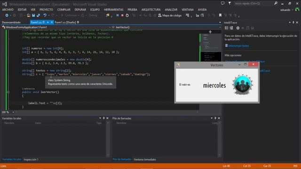Screen dimensions: 301x169
Task: Open the AYUDA menu
Action: coord(202,9)
